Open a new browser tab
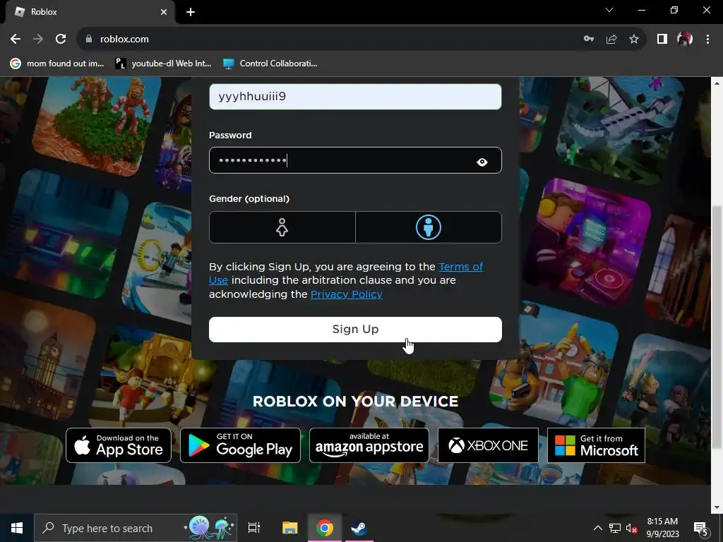Image resolution: width=723 pixels, height=542 pixels. [x=191, y=12]
